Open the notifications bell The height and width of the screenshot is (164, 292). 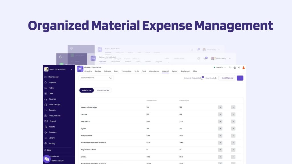[x=239, y=68]
